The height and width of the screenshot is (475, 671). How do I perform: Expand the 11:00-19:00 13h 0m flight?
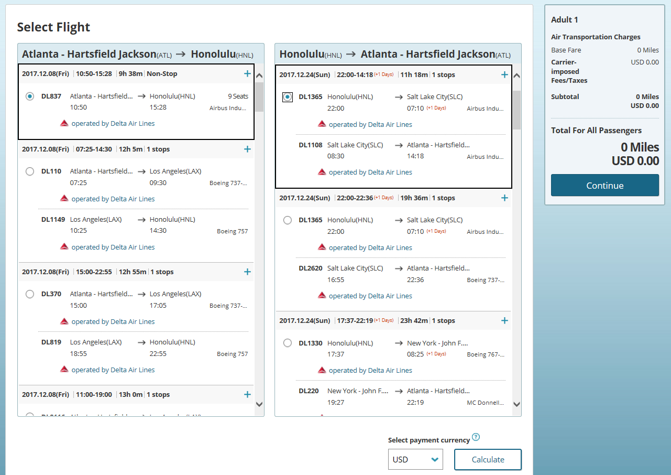coord(247,395)
